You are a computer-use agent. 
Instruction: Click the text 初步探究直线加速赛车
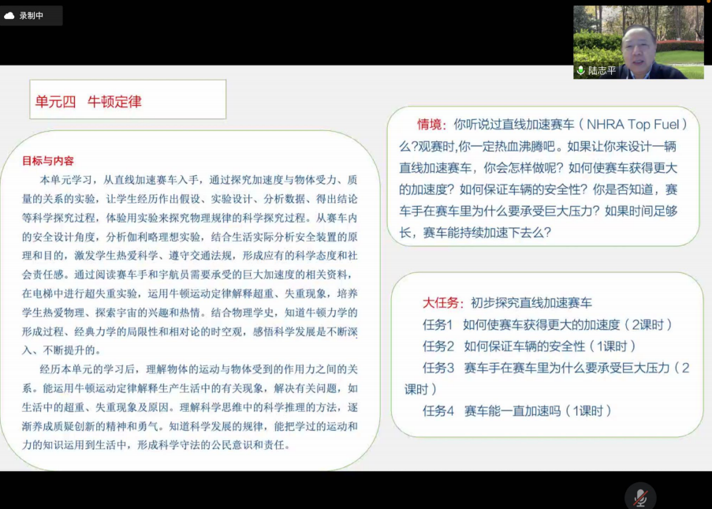coord(531,303)
